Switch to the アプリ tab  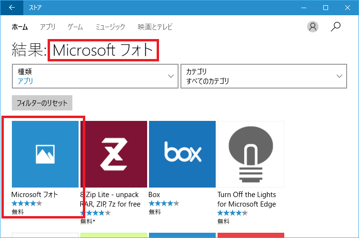coord(48,27)
